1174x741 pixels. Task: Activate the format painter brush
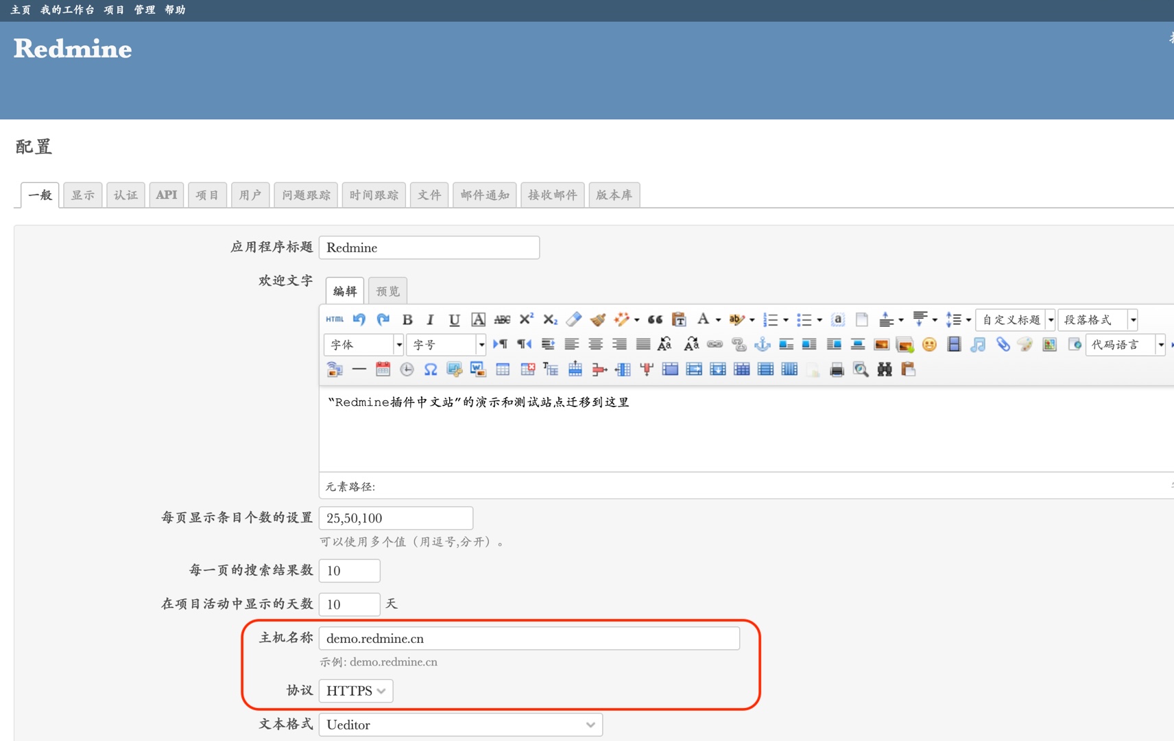(x=598, y=319)
